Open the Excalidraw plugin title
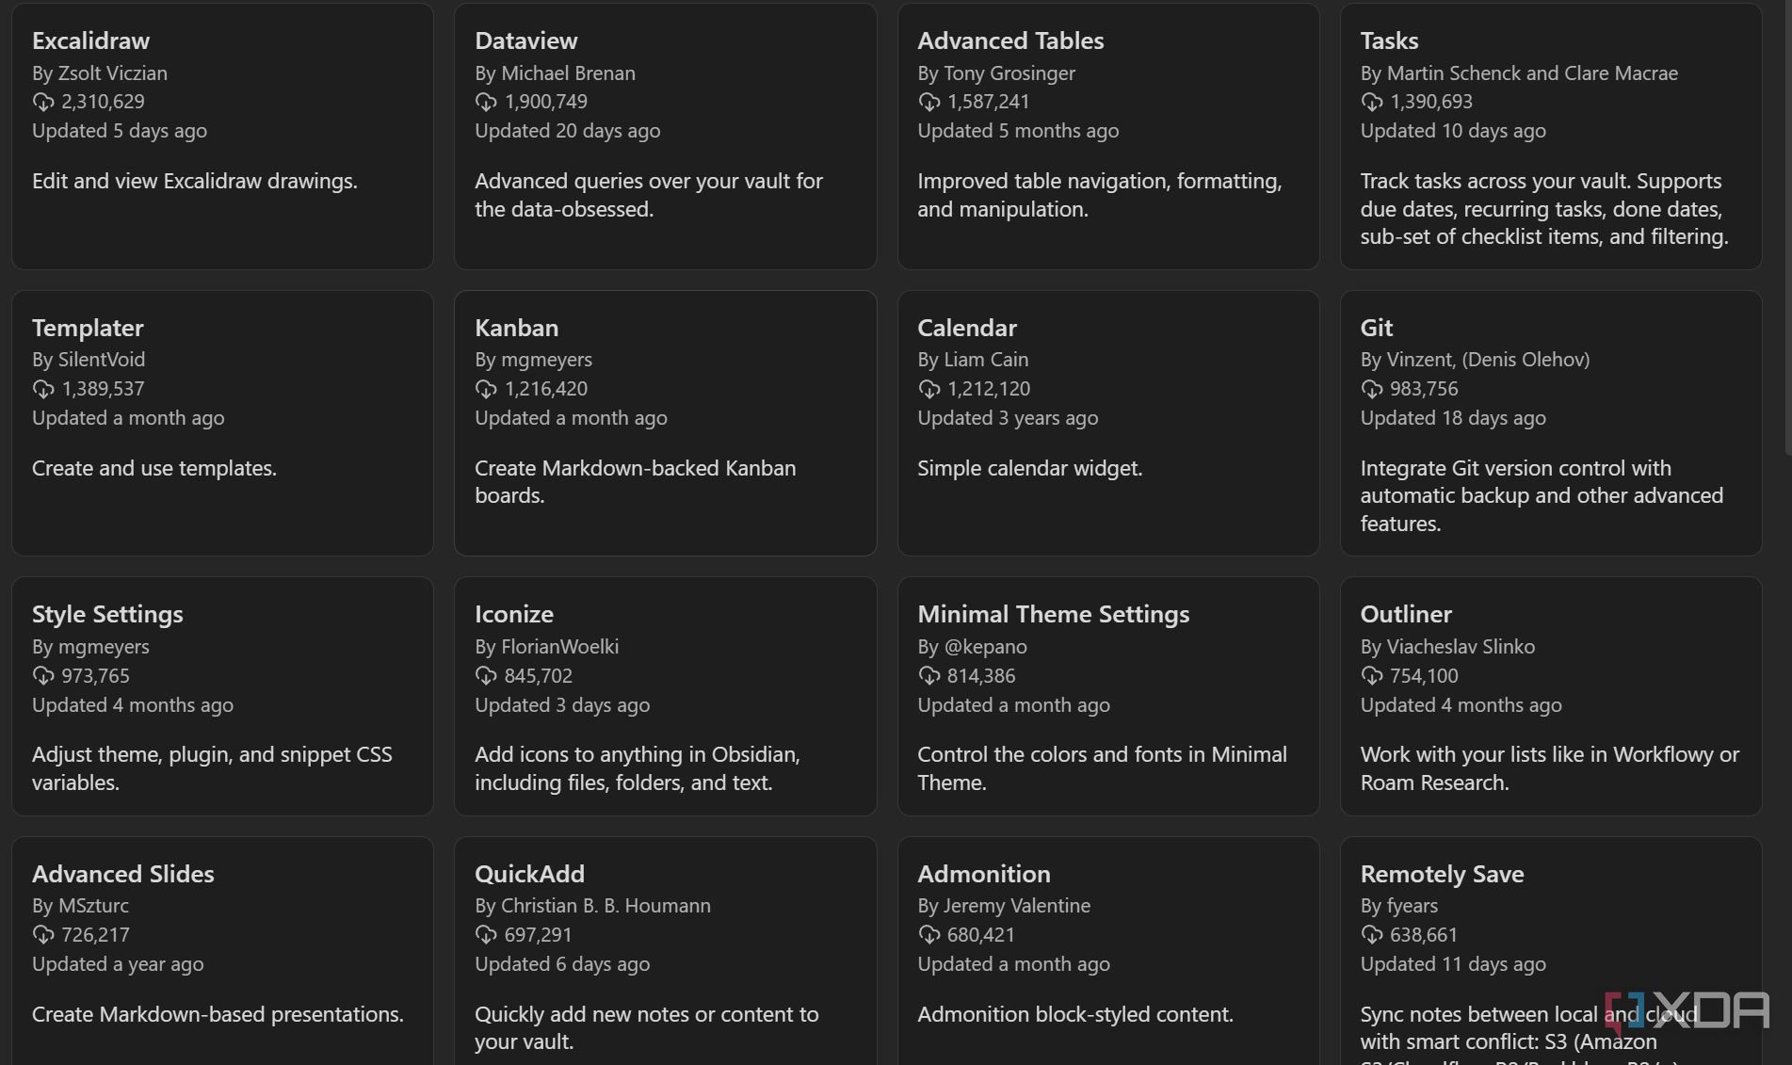Viewport: 1792px width, 1065px height. coord(90,40)
